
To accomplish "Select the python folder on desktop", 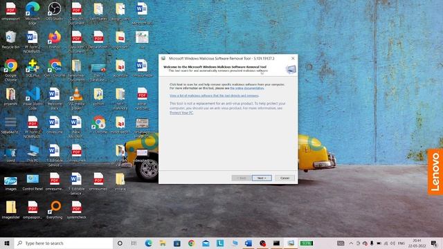I will (x=98, y=96).
